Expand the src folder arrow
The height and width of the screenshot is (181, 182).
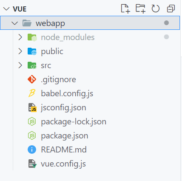click(x=20, y=65)
